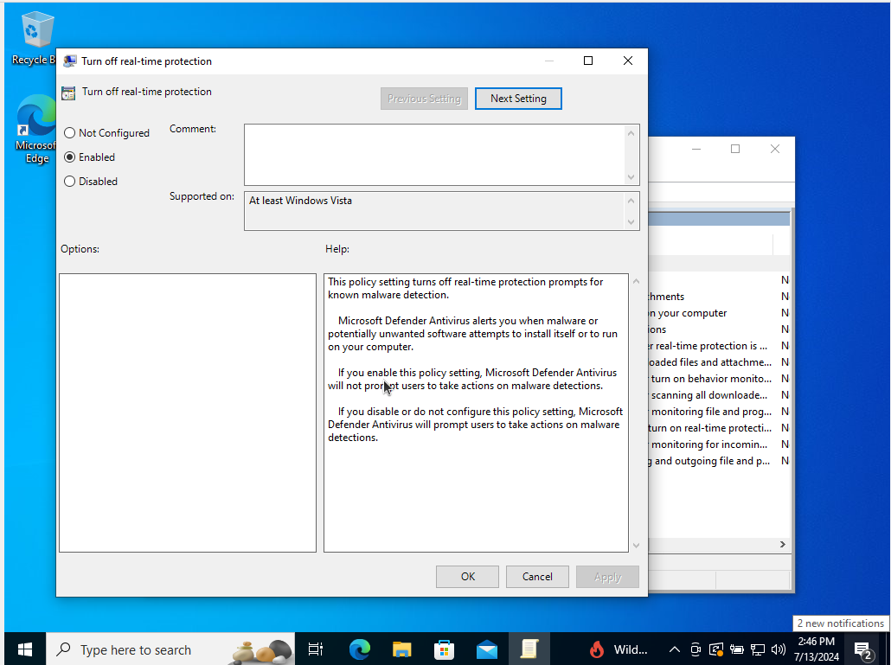The height and width of the screenshot is (665, 891).
Task: Click the Wild... news widget on the taskbar
Action: 619,649
